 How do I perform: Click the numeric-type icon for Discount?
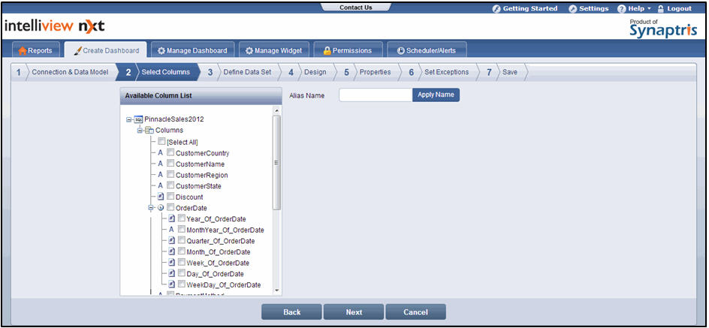point(161,197)
